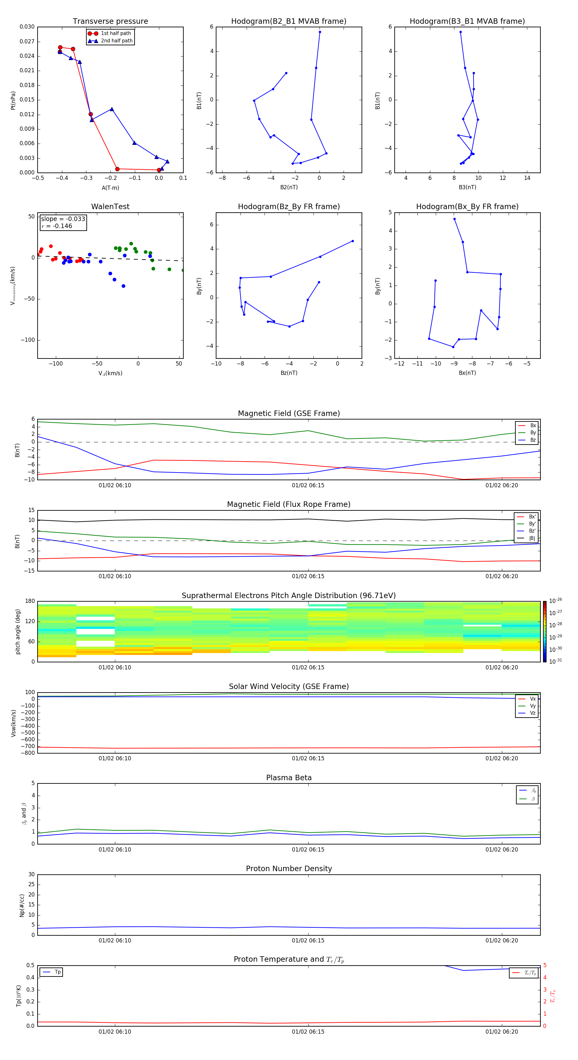Click 'Solar Wind Velocity (GSE Frame)' title
The width and height of the screenshot is (578, 1060).
tap(289, 687)
